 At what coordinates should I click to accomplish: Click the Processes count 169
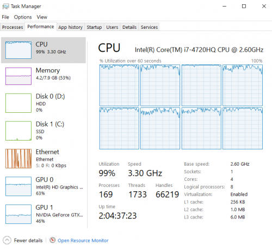[x=106, y=195]
